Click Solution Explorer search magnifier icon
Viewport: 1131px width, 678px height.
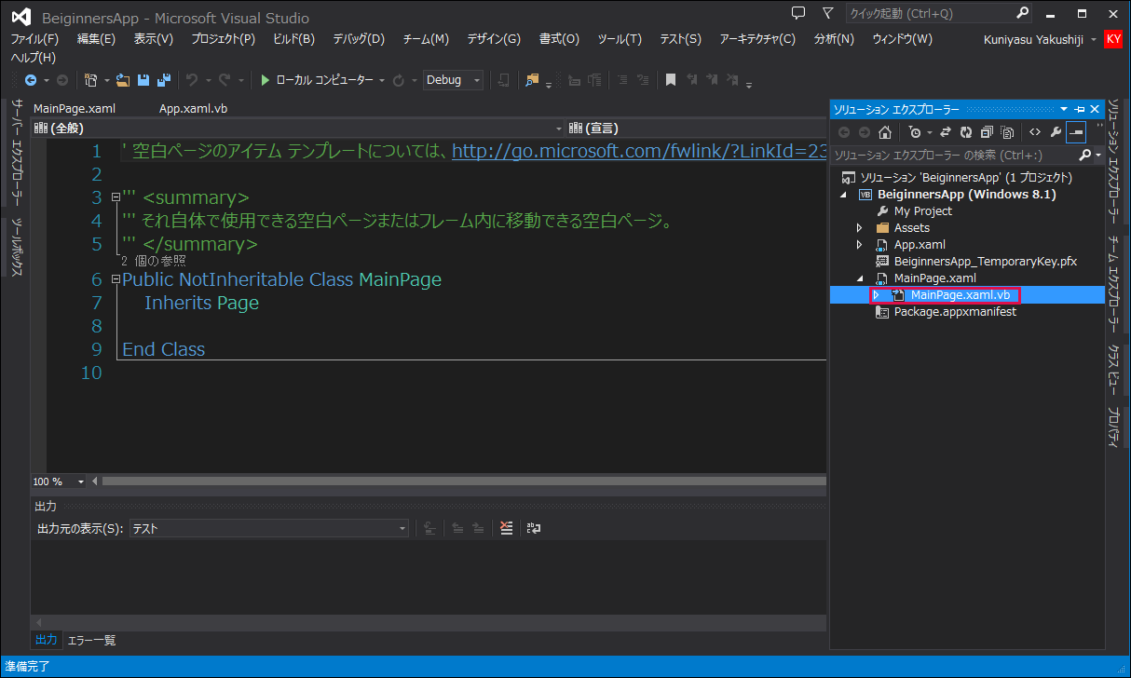1086,155
